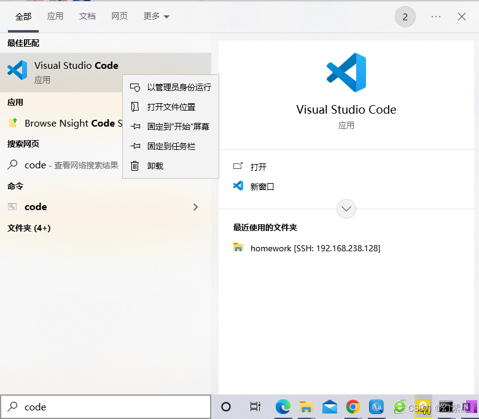479x419 pixels.
Task: Click the magnifier icon beside code web search
Action: pyautogui.click(x=12, y=165)
